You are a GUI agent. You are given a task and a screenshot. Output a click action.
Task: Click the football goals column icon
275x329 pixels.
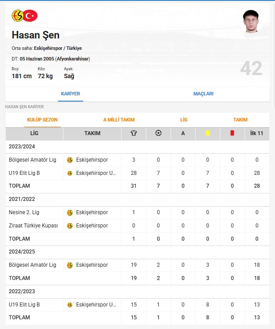158,133
